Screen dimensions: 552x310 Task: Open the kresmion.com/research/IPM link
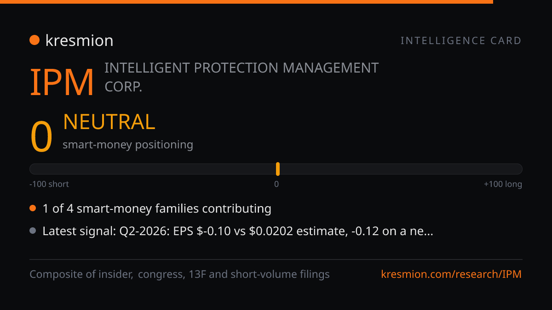click(452, 275)
